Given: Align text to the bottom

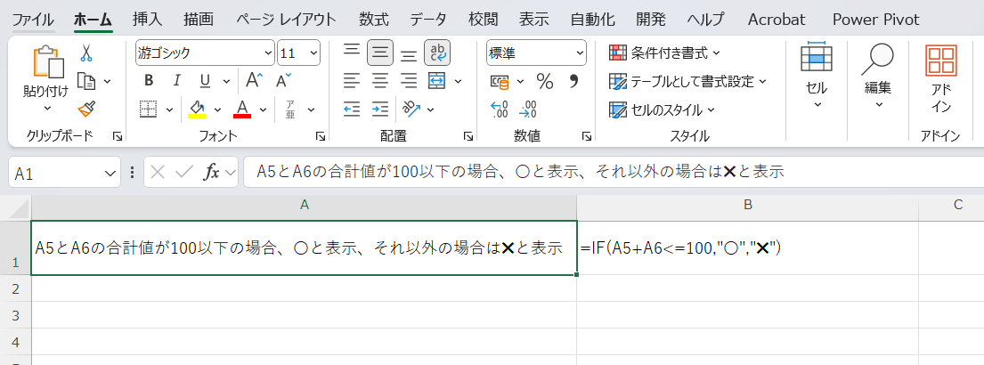Looking at the screenshot, I should [x=409, y=55].
